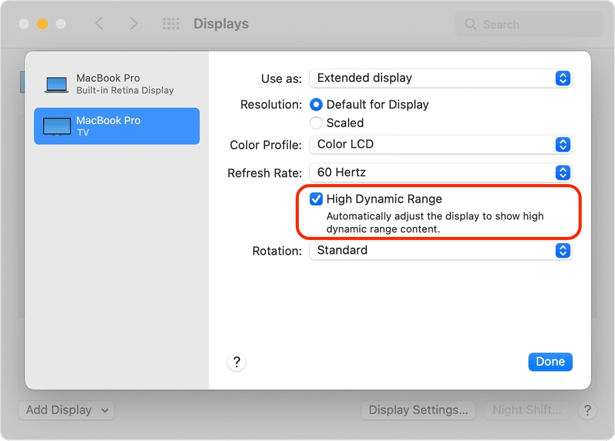
Task: Click the Done button
Action: click(550, 362)
